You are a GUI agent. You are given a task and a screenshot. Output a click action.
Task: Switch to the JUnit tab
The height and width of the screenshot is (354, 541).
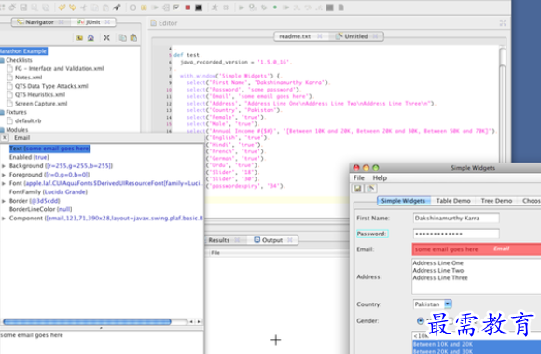[x=93, y=22]
